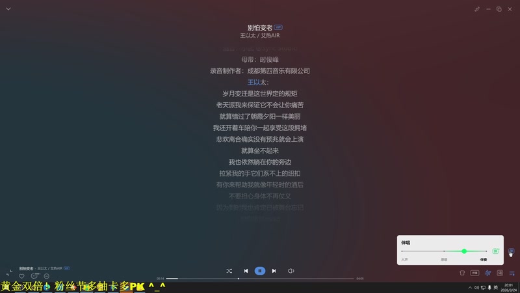Click the microphone tray icon
The height and width of the screenshot is (293, 520).
(489, 288)
